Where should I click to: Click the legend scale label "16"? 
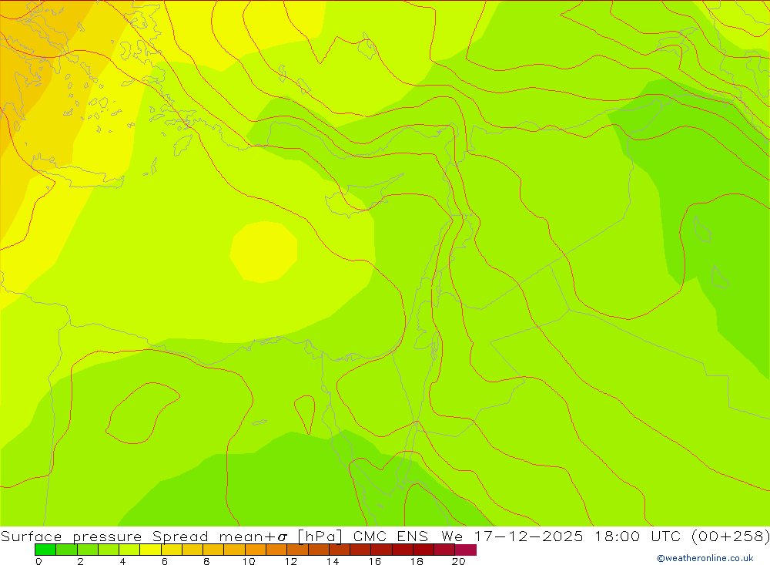tap(375, 561)
